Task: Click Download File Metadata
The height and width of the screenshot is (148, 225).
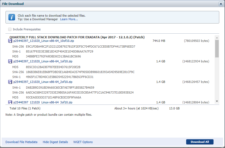Action: 21,142
